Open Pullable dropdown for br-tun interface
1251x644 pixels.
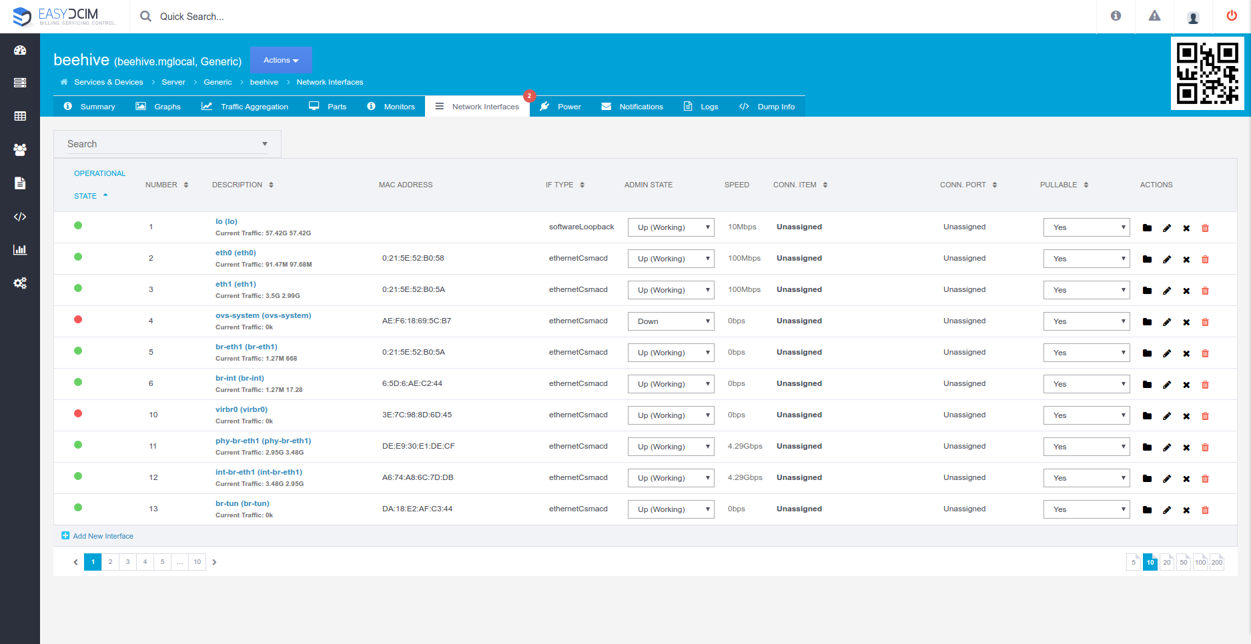coord(1086,509)
